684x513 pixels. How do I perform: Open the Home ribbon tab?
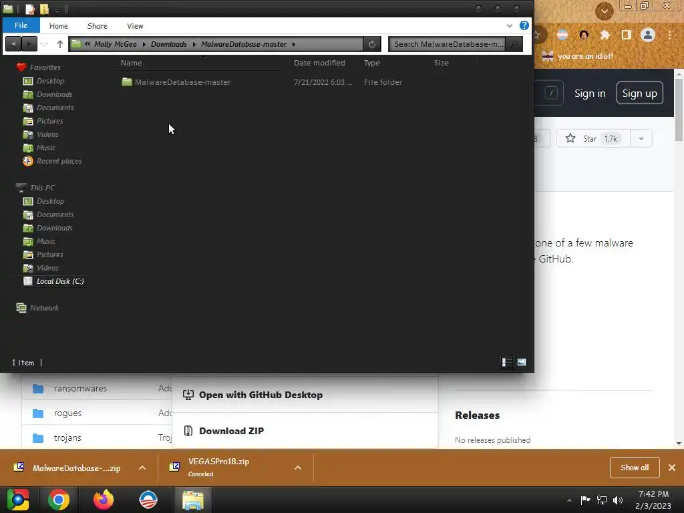point(59,26)
